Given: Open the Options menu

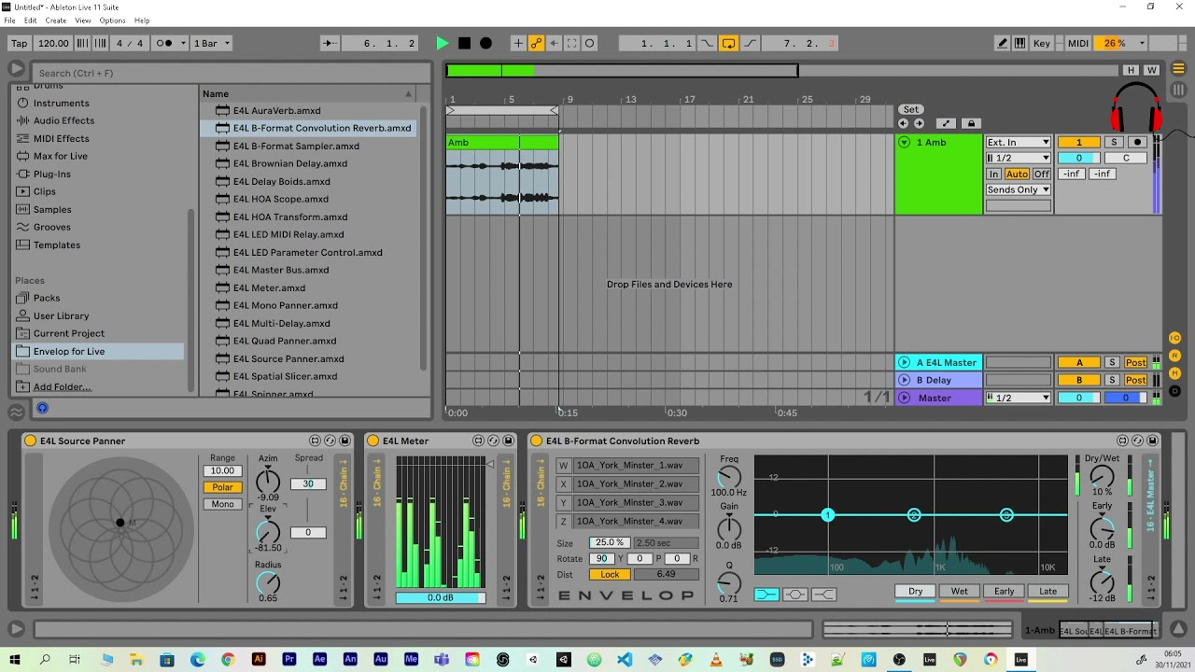Looking at the screenshot, I should (x=112, y=20).
